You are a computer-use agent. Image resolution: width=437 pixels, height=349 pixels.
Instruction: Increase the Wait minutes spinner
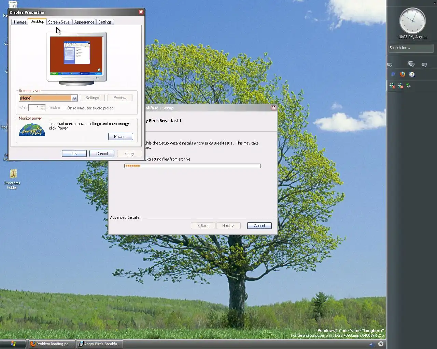click(43, 106)
